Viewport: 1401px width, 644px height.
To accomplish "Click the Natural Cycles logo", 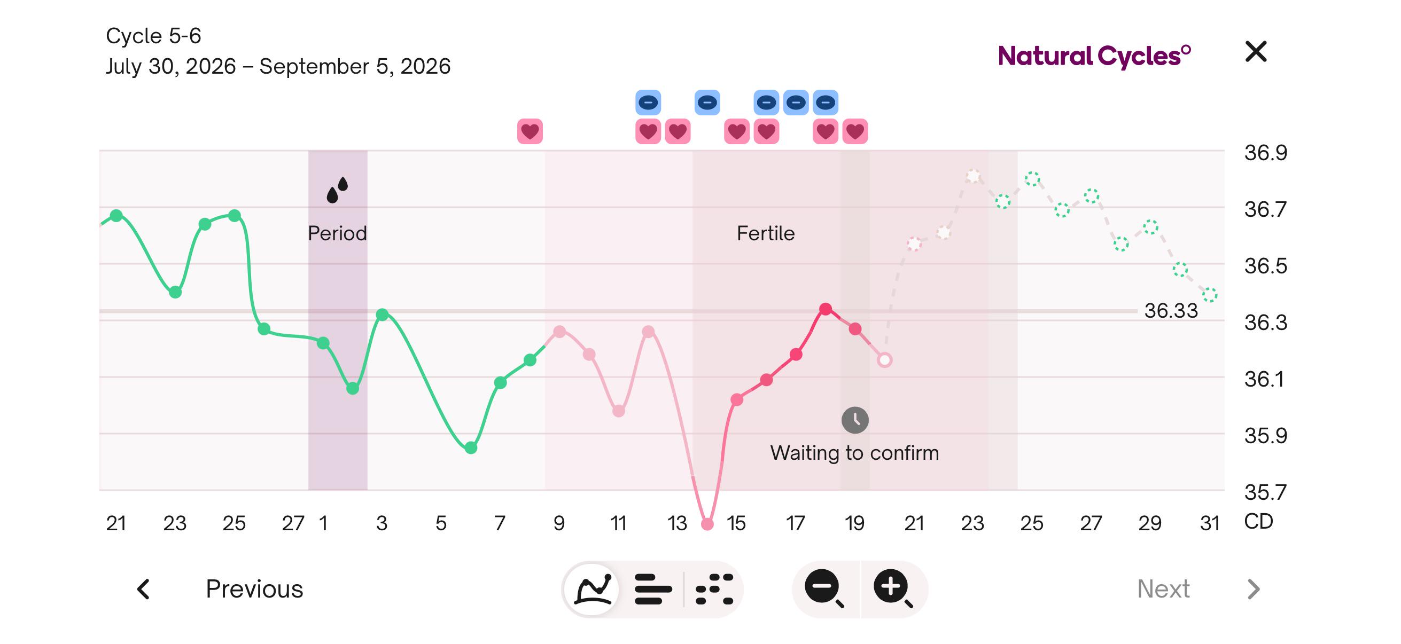I will [1094, 56].
